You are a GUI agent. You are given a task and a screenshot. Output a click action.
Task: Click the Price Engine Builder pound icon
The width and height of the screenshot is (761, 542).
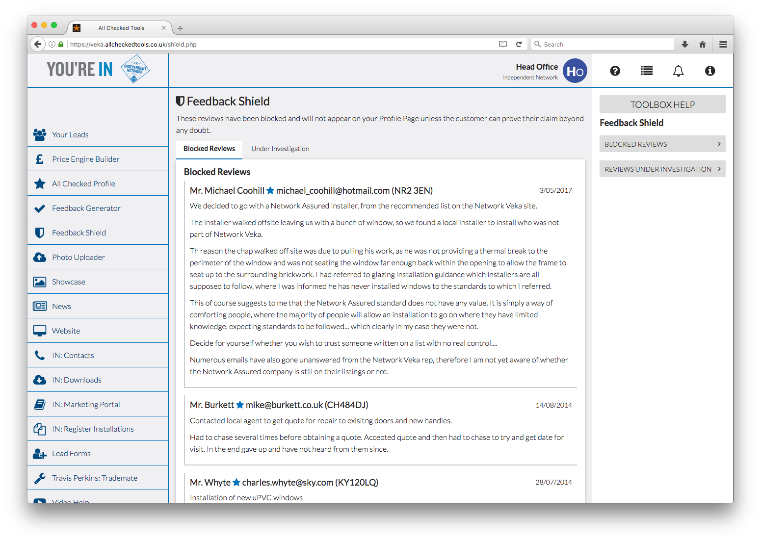pos(40,159)
